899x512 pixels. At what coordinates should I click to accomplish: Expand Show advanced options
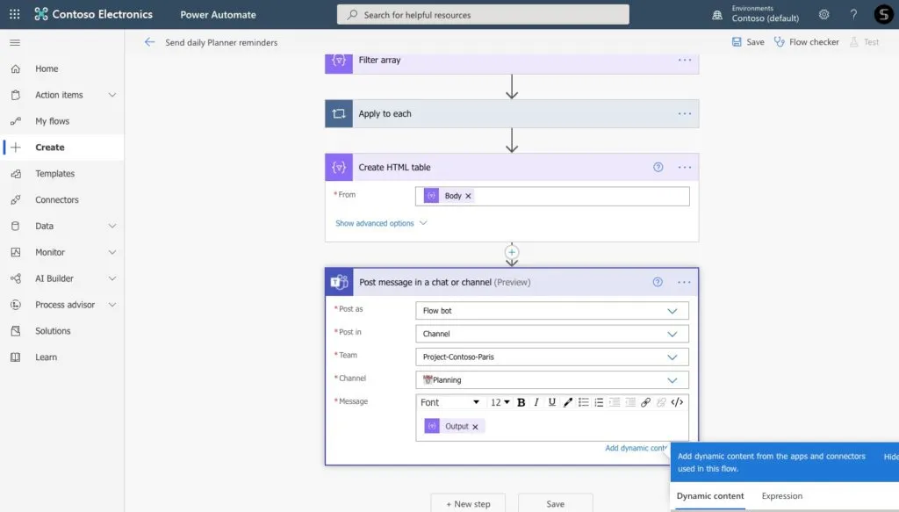point(381,223)
